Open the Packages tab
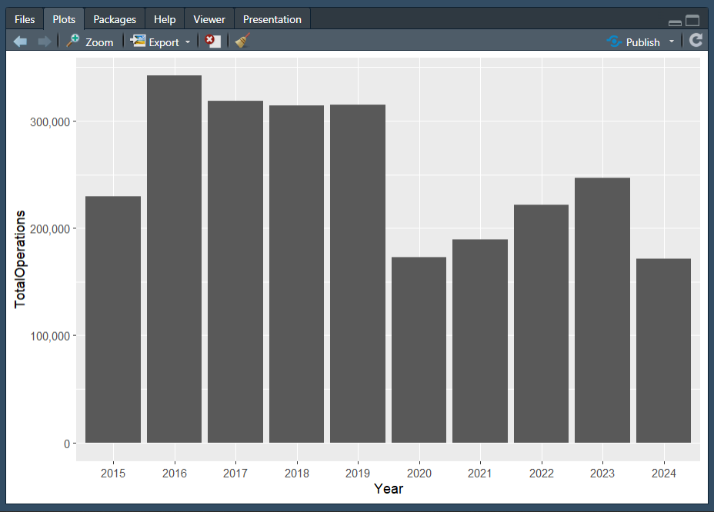 click(x=115, y=19)
